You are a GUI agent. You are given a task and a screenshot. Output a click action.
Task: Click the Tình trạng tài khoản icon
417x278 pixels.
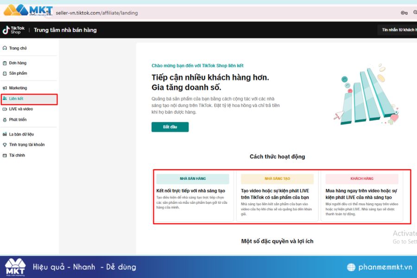pos(5,145)
